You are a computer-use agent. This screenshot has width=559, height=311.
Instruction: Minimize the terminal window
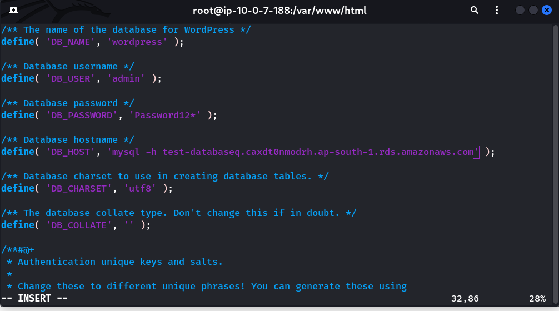(x=520, y=10)
